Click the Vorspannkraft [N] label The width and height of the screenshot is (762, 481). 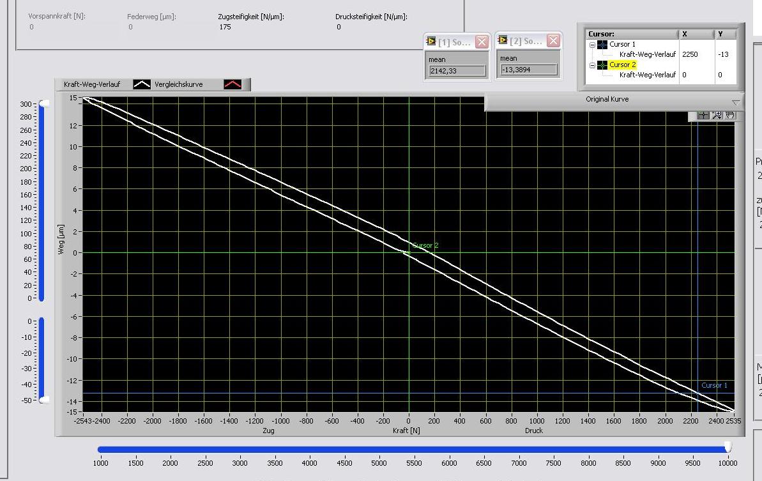57,16
